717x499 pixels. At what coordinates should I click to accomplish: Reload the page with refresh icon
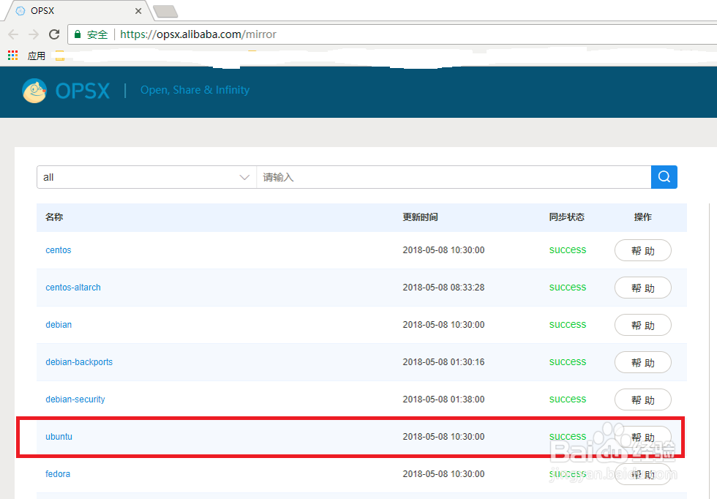[54, 34]
